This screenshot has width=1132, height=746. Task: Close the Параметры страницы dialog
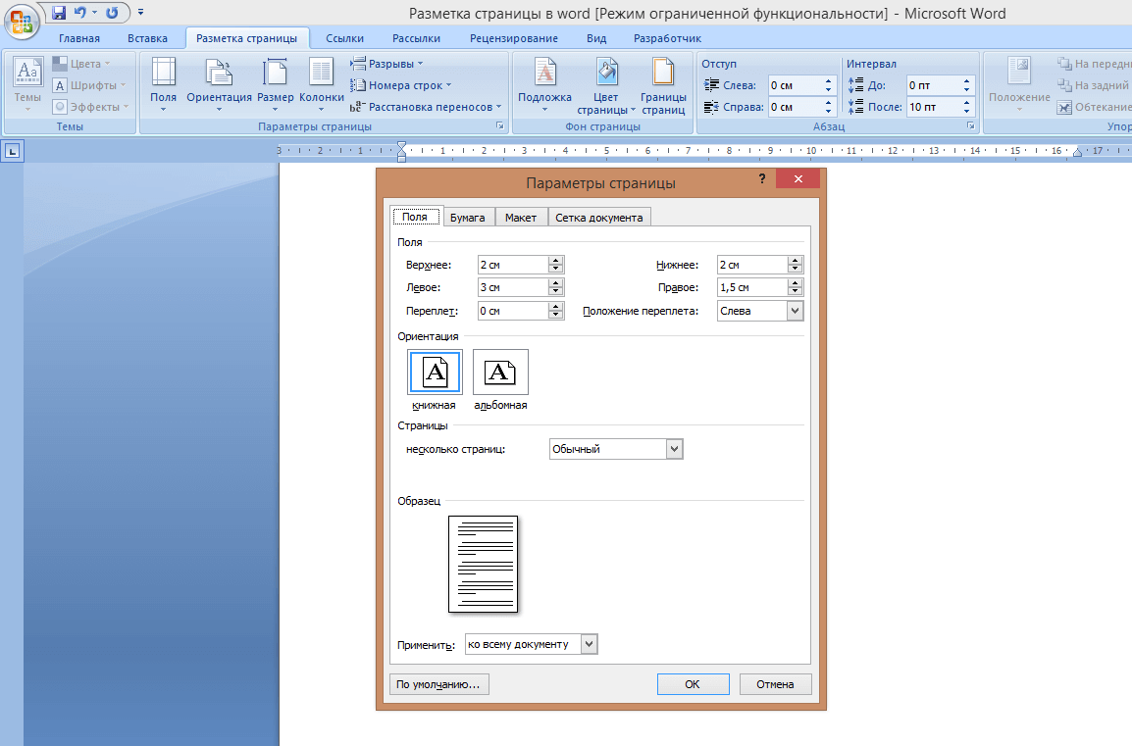pyautogui.click(x=798, y=179)
